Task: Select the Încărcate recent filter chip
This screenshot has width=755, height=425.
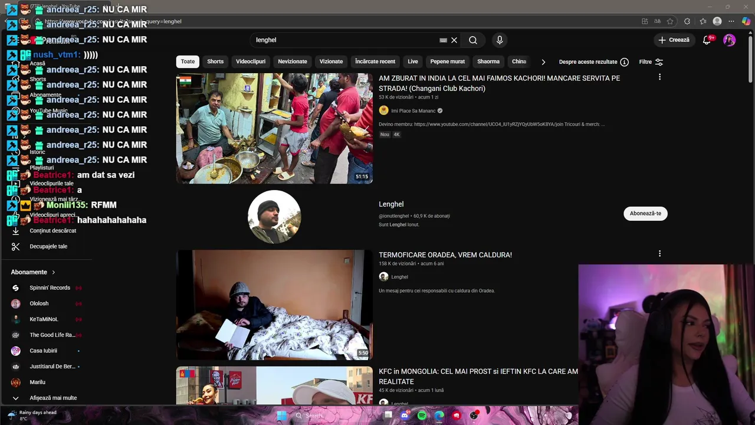Action: tap(375, 61)
